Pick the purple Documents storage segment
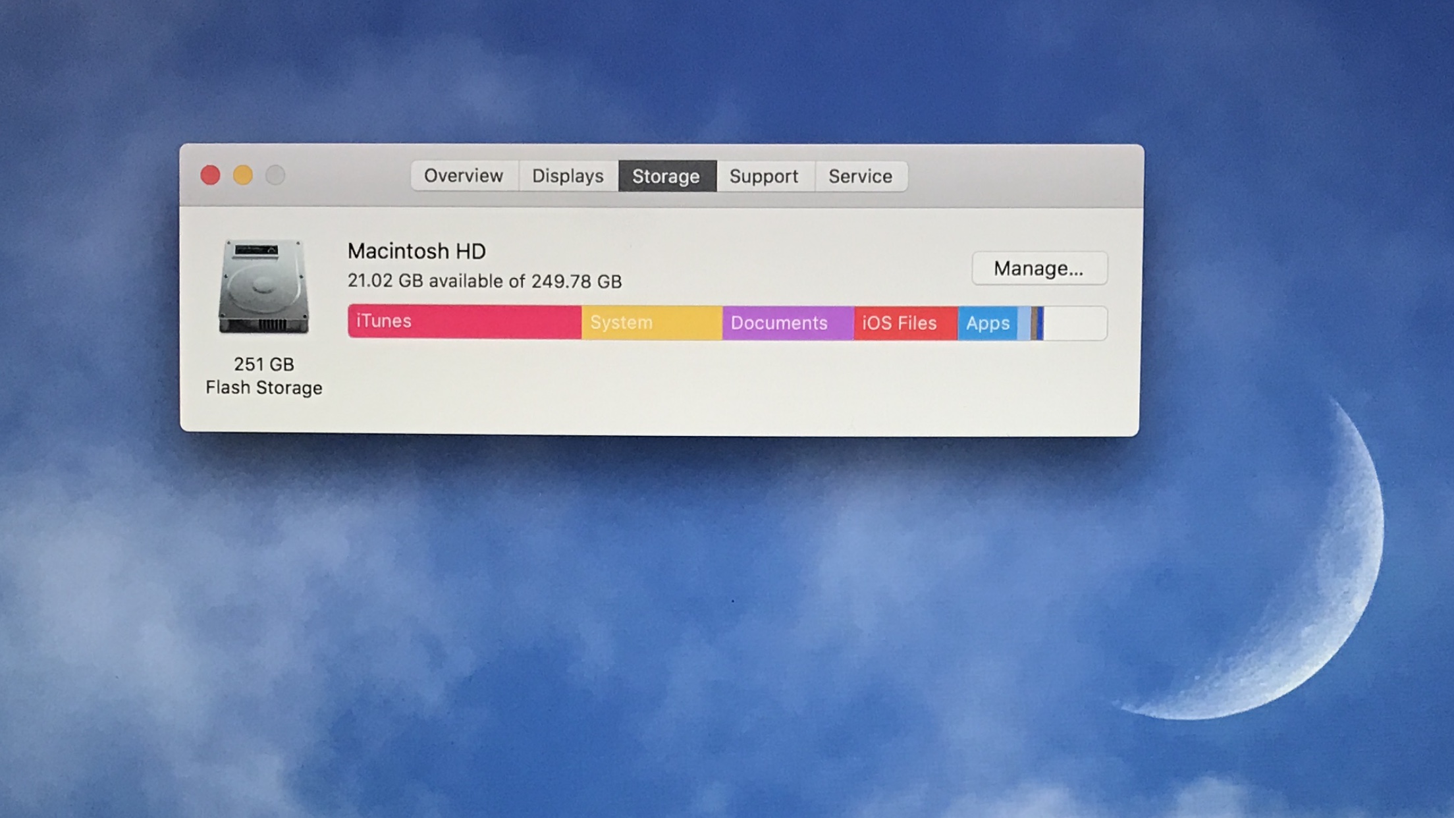This screenshot has width=1454, height=818. (x=788, y=323)
